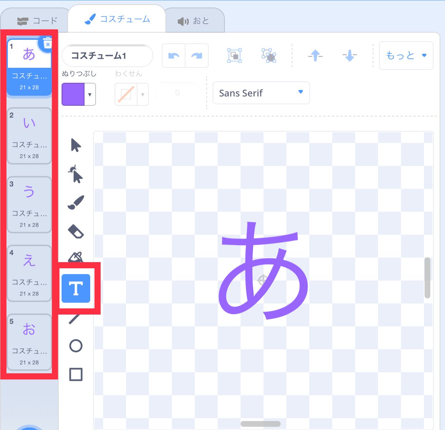Select the arrow Select tool
The image size is (445, 430).
(x=76, y=145)
